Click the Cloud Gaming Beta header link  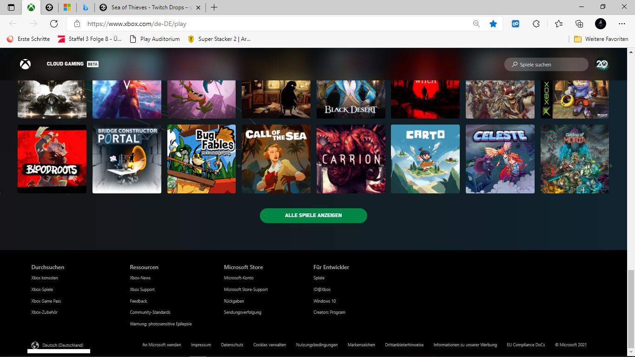(x=73, y=64)
